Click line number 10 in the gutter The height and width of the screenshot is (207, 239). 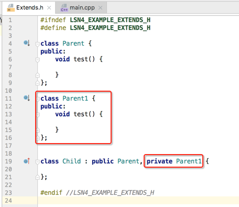pyautogui.click(x=8, y=91)
